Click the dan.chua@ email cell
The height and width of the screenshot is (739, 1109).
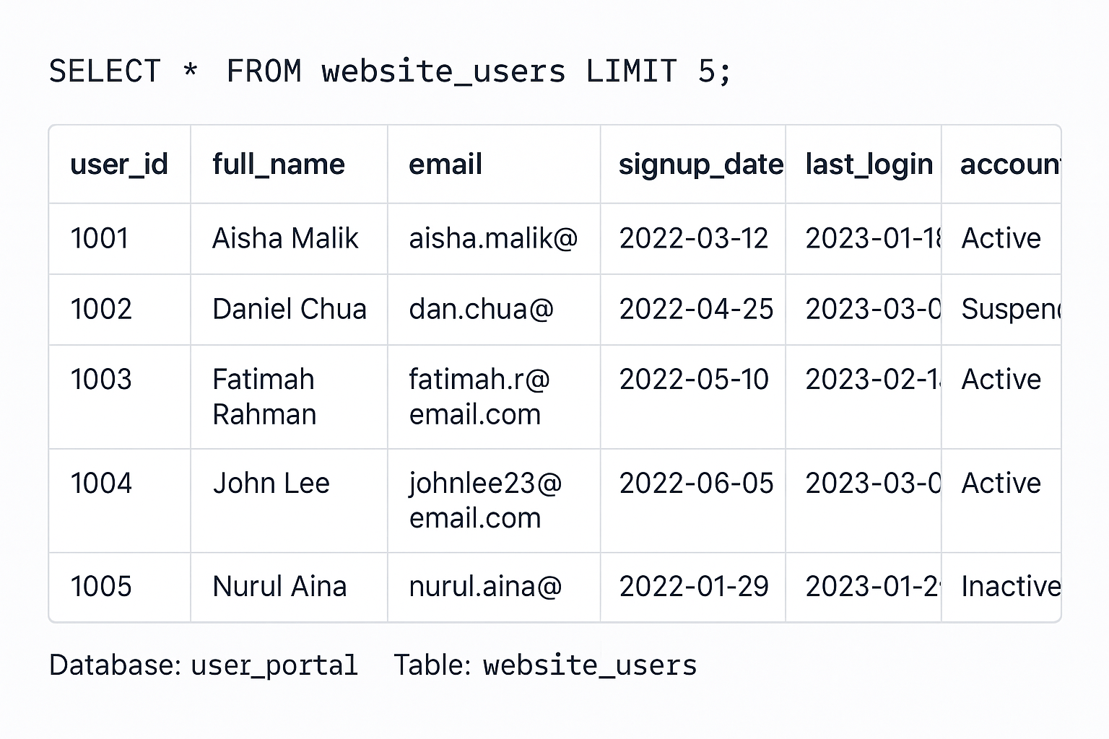tap(481, 309)
